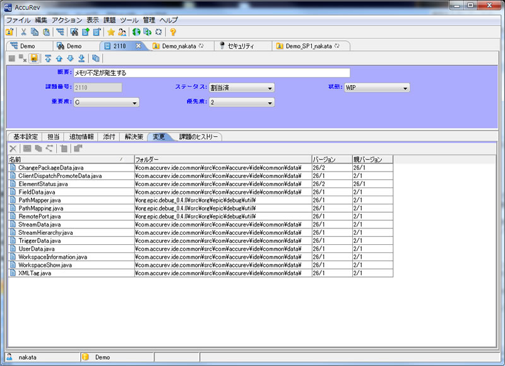Viewport: 505px width, 366px height.
Task: Click the 課題番号 field showing 2110
Action: [x=98, y=88]
